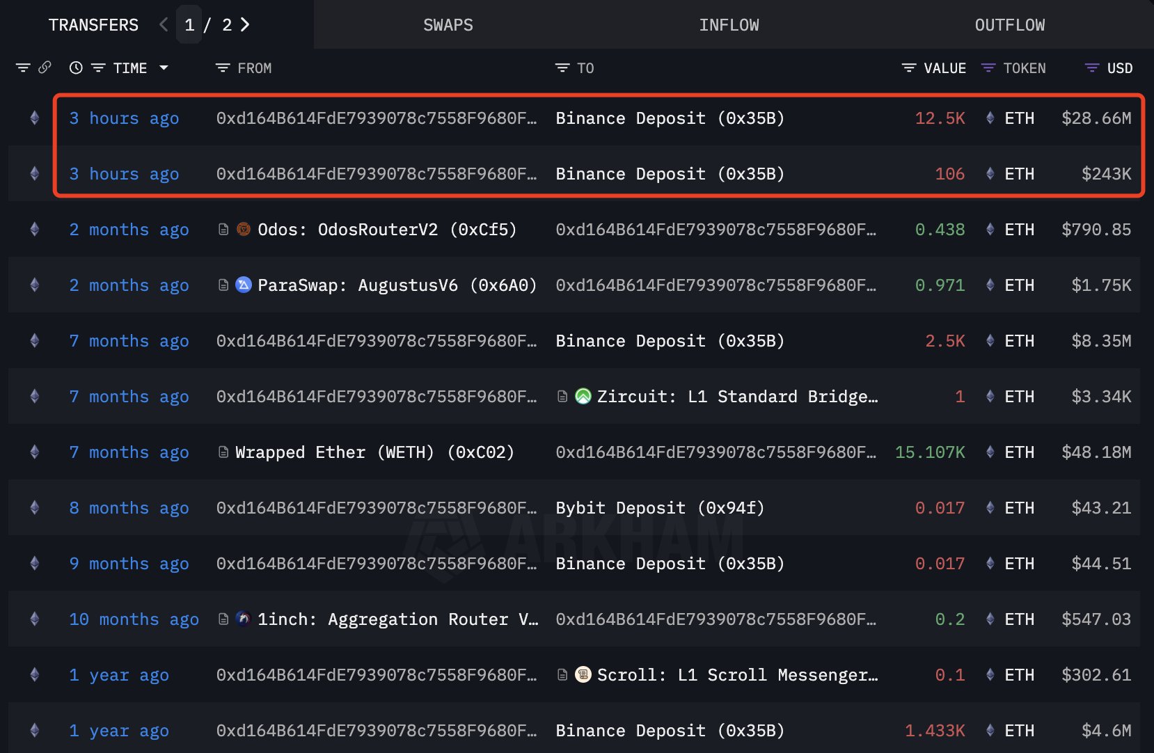Select the TRANSFERS tab

tap(93, 25)
